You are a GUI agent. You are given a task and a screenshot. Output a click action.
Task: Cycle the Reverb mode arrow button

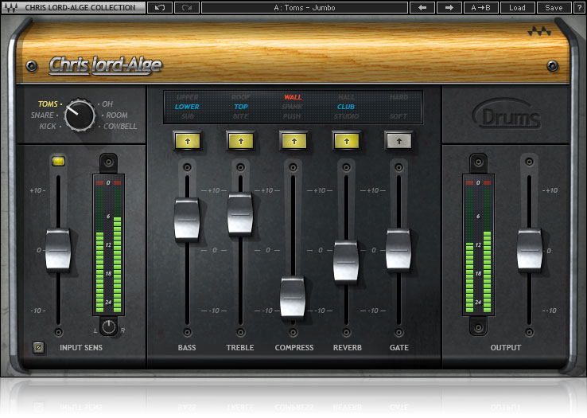pyautogui.click(x=346, y=141)
